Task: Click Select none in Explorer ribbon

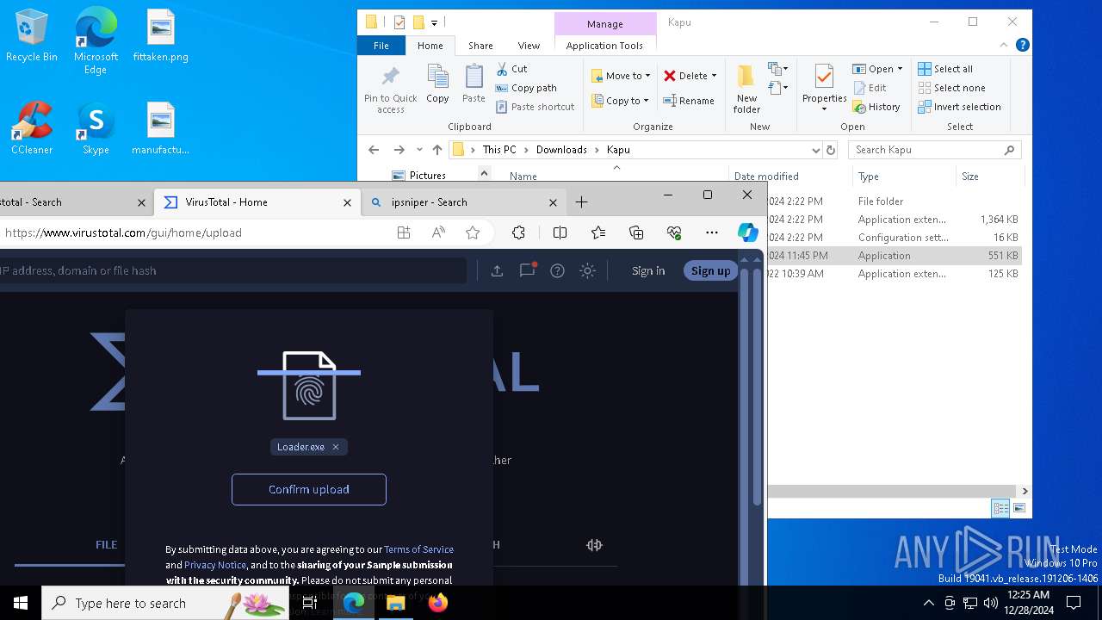Action: [x=951, y=88]
